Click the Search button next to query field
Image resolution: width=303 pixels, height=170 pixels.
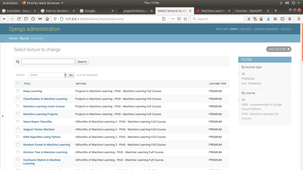click(x=82, y=62)
